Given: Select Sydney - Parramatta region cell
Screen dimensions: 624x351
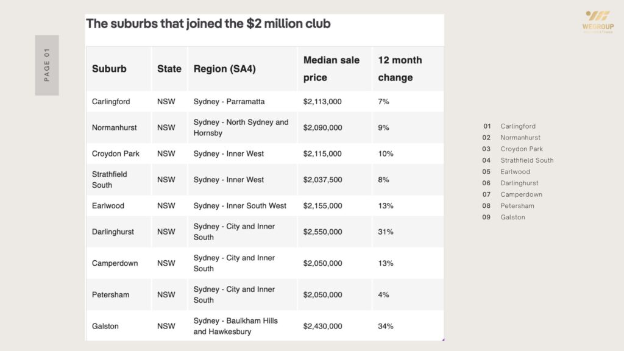Looking at the screenshot, I should point(229,102).
